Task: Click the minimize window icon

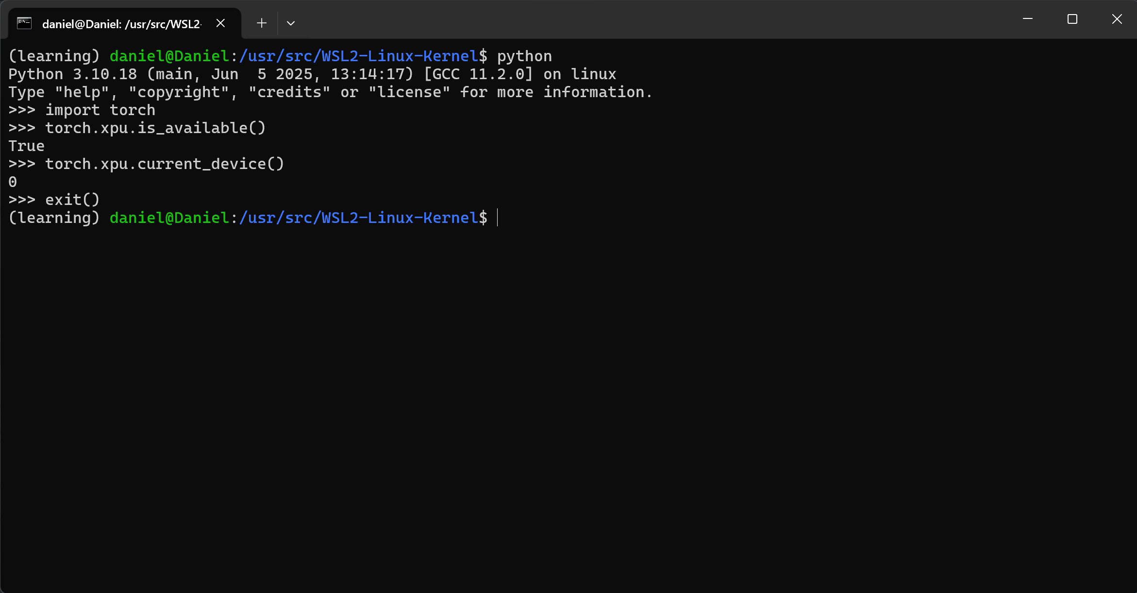Action: [x=1028, y=19]
